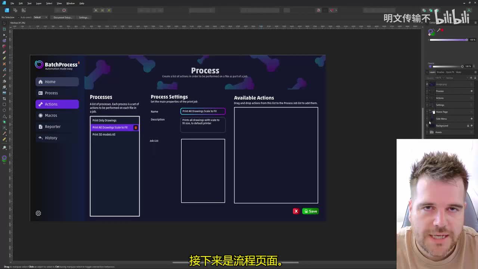Select the Rectangle tool
Viewport: 478px width, 269px height.
(4, 104)
